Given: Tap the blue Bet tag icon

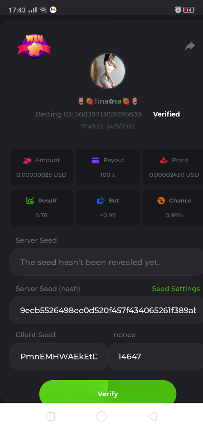Looking at the screenshot, I should pos(101,201).
